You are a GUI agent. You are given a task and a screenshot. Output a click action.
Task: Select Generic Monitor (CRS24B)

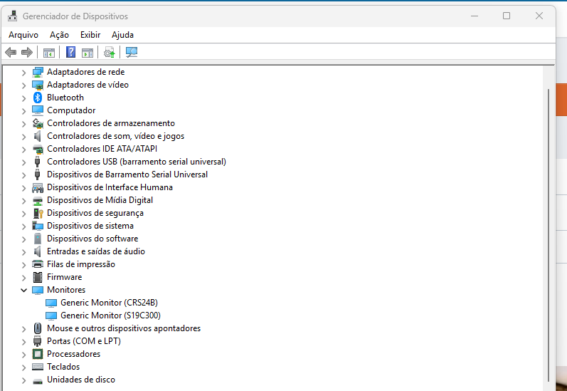coord(110,303)
